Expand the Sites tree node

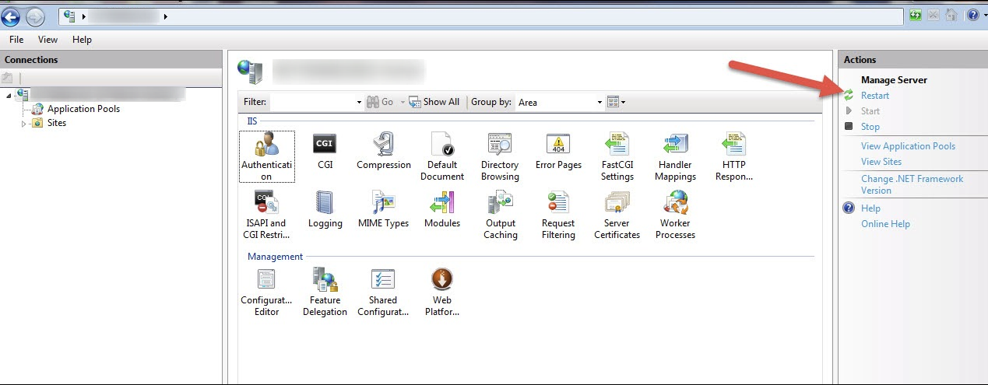tap(24, 124)
